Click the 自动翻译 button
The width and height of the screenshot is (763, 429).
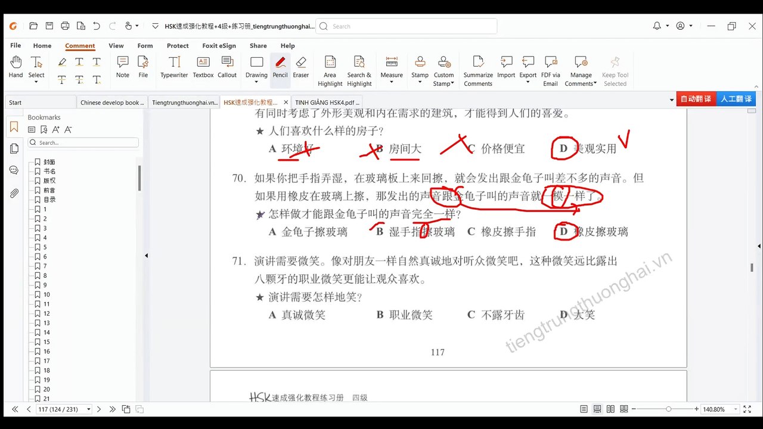(696, 99)
